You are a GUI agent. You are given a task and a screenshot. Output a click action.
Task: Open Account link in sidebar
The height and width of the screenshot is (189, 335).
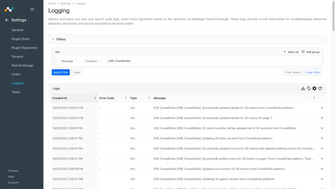[x=13, y=182]
